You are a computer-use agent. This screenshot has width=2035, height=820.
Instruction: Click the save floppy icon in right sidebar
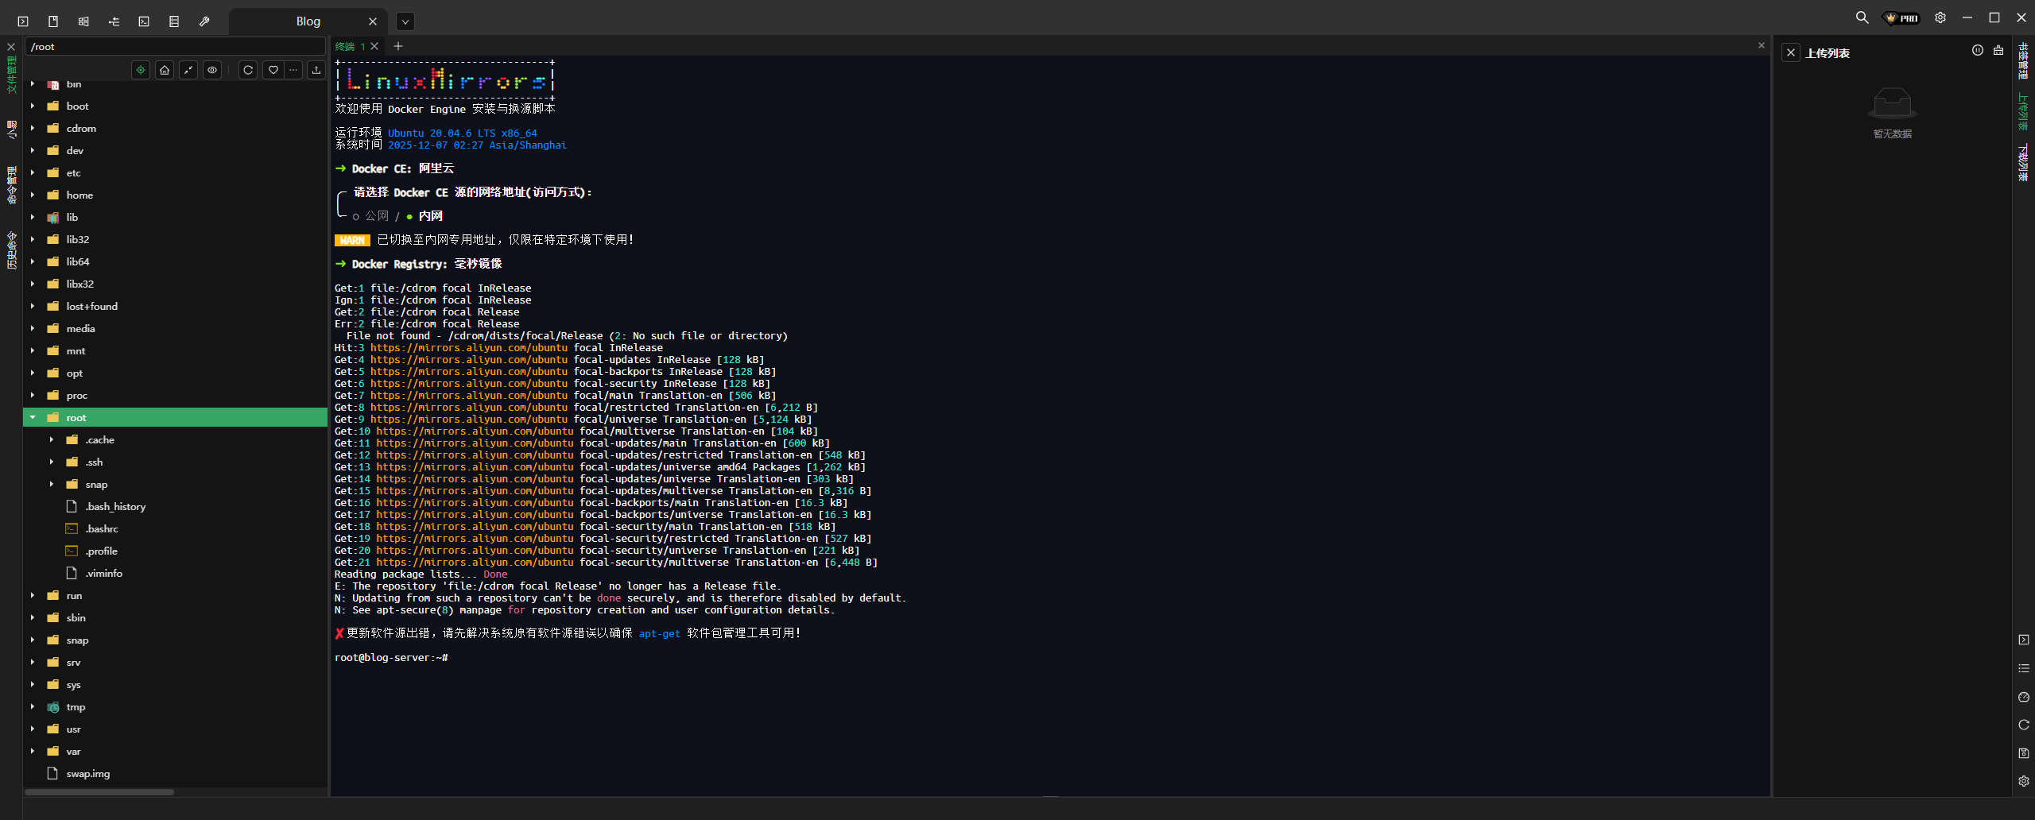tap(2023, 752)
